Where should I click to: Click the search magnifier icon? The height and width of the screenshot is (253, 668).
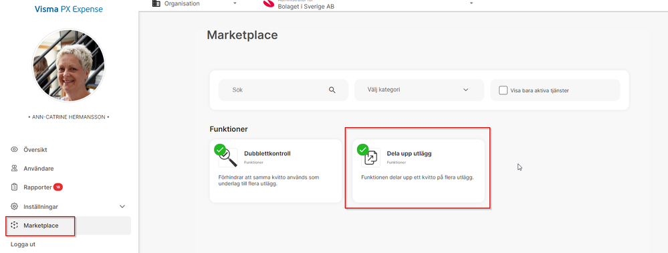(x=332, y=90)
